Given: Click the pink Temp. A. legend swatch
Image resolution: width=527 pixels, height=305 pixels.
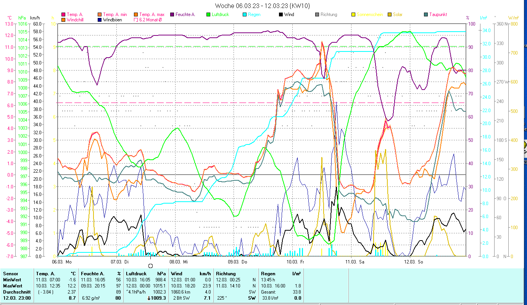Looking at the screenshot, I should pos(63,15).
